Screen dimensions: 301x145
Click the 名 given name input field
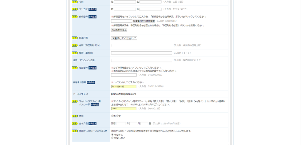point(150,2)
